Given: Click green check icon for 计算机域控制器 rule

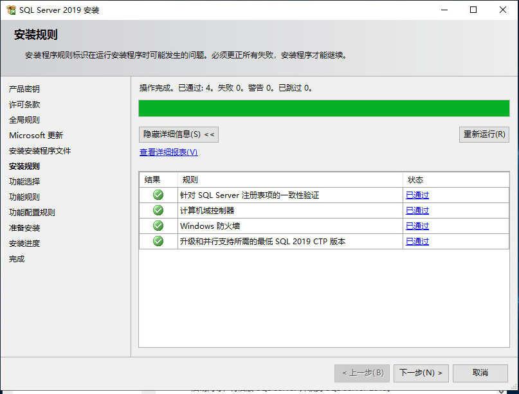Looking at the screenshot, I should point(158,210).
